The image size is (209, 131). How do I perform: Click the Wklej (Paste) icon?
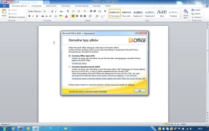tap(4, 12)
